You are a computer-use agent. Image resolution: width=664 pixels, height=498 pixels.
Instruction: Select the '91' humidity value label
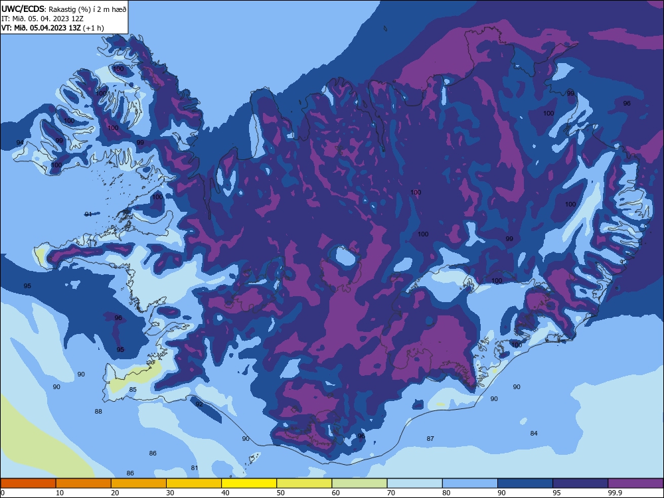point(88,214)
